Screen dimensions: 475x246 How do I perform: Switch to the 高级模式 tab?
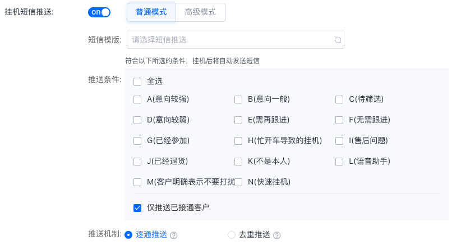tap(200, 12)
